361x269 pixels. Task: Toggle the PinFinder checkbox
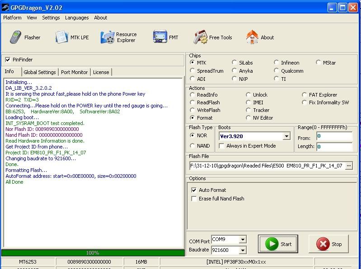click(8, 60)
